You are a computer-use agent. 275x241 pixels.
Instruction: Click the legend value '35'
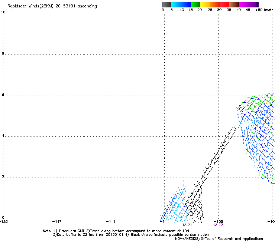pyautogui.click(x=229, y=10)
